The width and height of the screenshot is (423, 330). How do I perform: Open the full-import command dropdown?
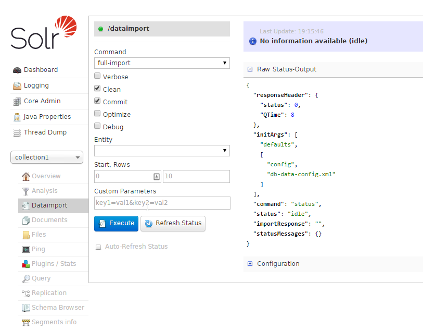[x=161, y=63]
